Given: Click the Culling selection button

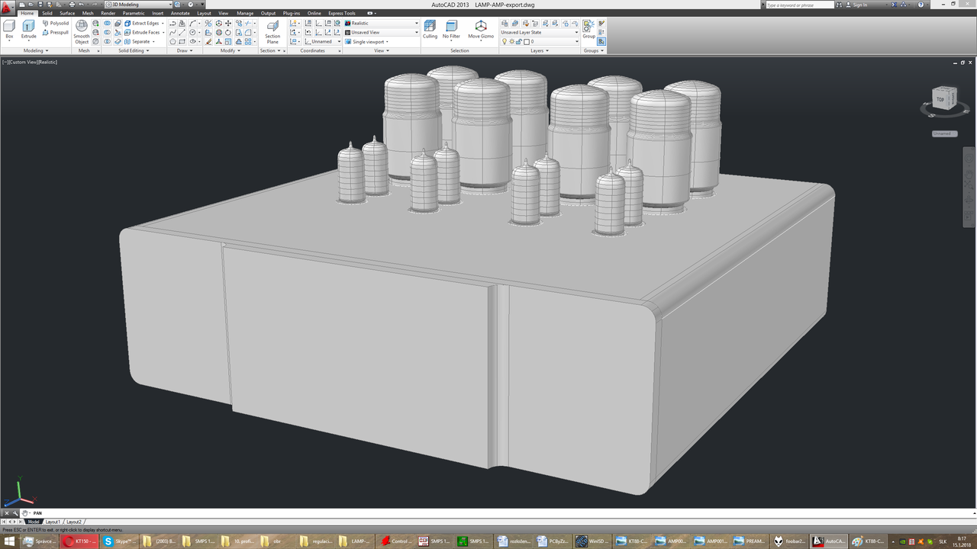Looking at the screenshot, I should [430, 30].
